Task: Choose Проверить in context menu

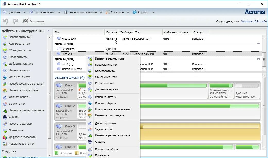Action: pos(102,155)
